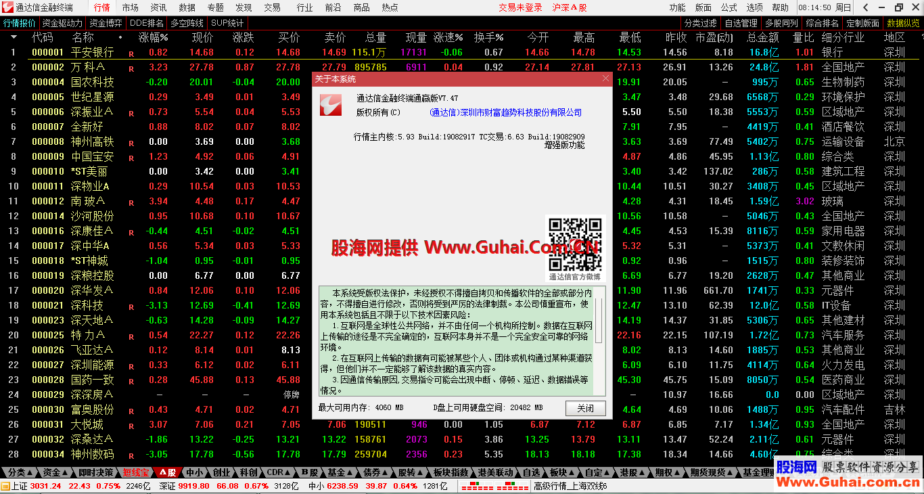Select the 短线宝 bottom tab
The image size is (924, 494).
click(x=135, y=472)
